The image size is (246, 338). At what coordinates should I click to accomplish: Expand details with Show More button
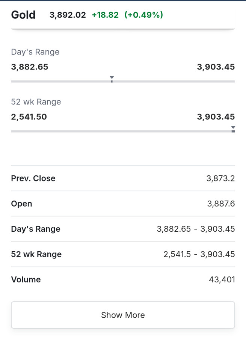[x=123, y=315]
